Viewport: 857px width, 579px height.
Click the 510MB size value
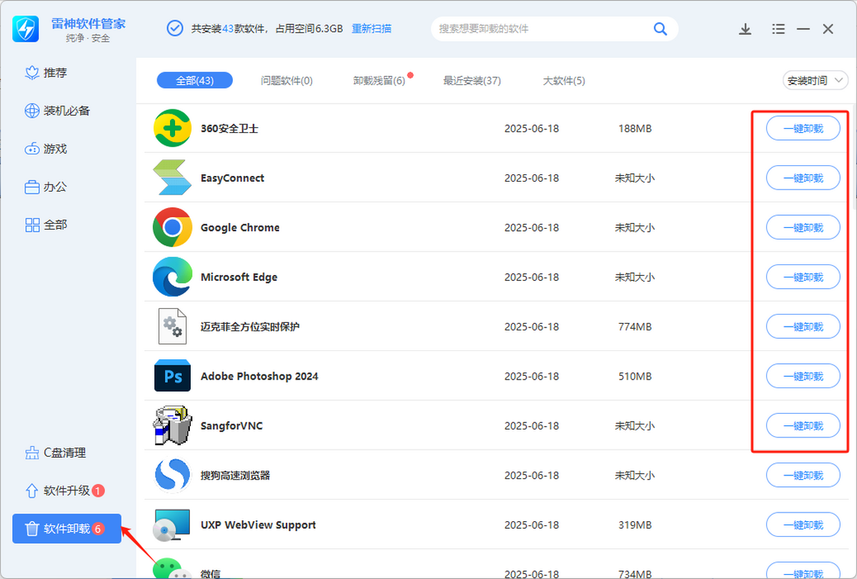click(635, 376)
